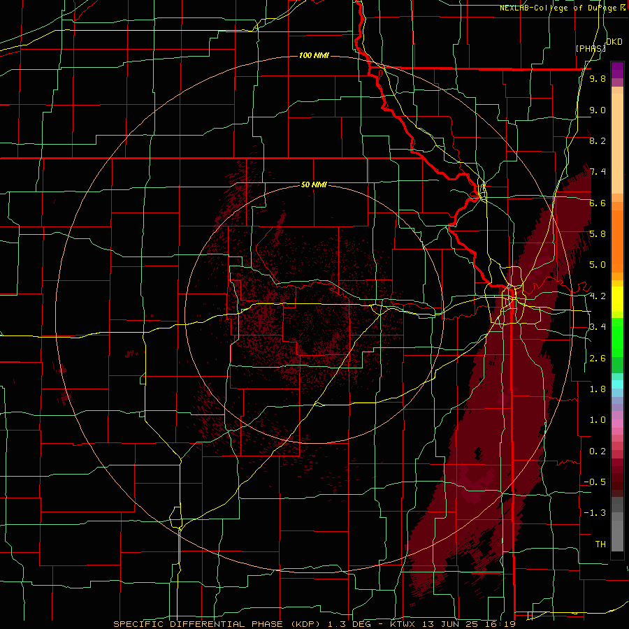Screen dimensions: 629x629
Task: Click the -1.3 value on the color scale
Action: tap(595, 513)
